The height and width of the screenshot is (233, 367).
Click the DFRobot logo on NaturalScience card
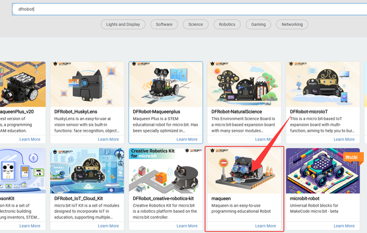click(219, 63)
